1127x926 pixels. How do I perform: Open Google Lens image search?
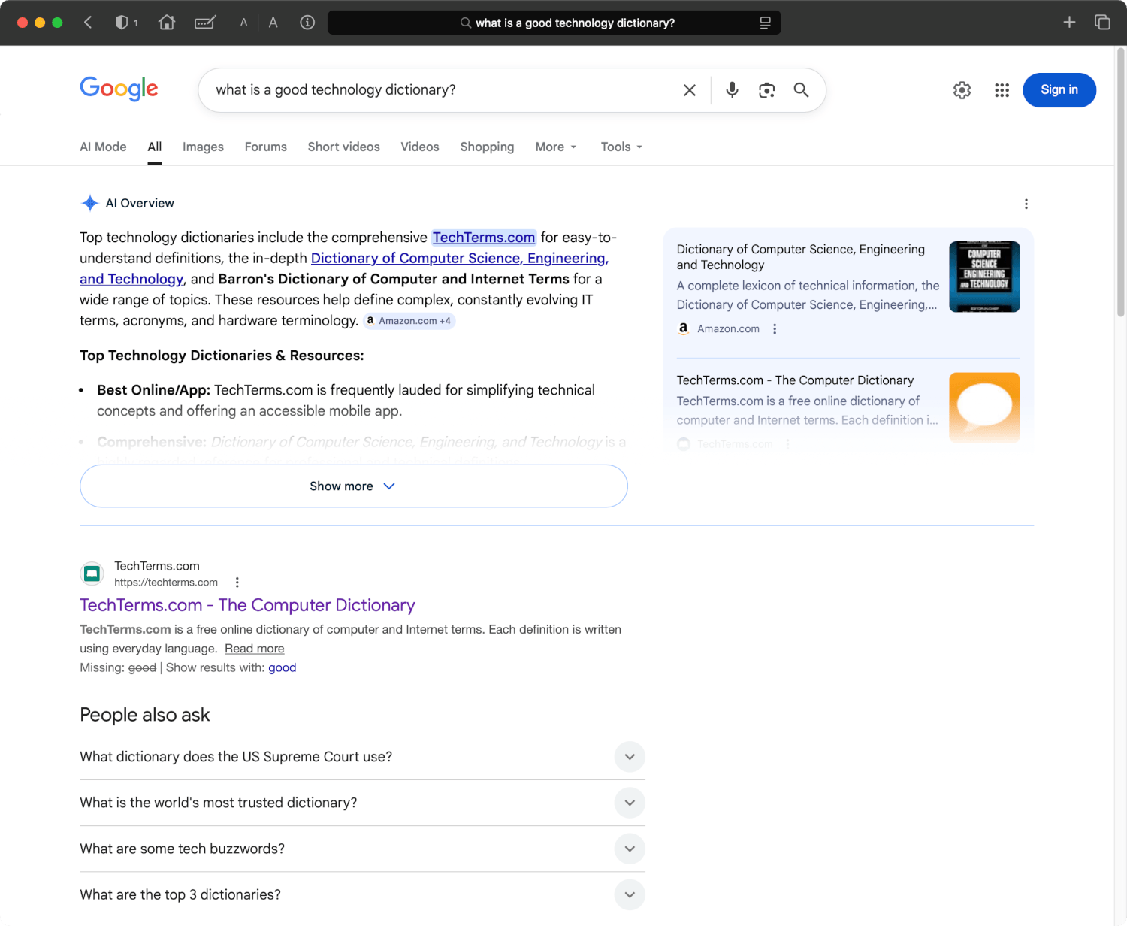[x=766, y=89]
